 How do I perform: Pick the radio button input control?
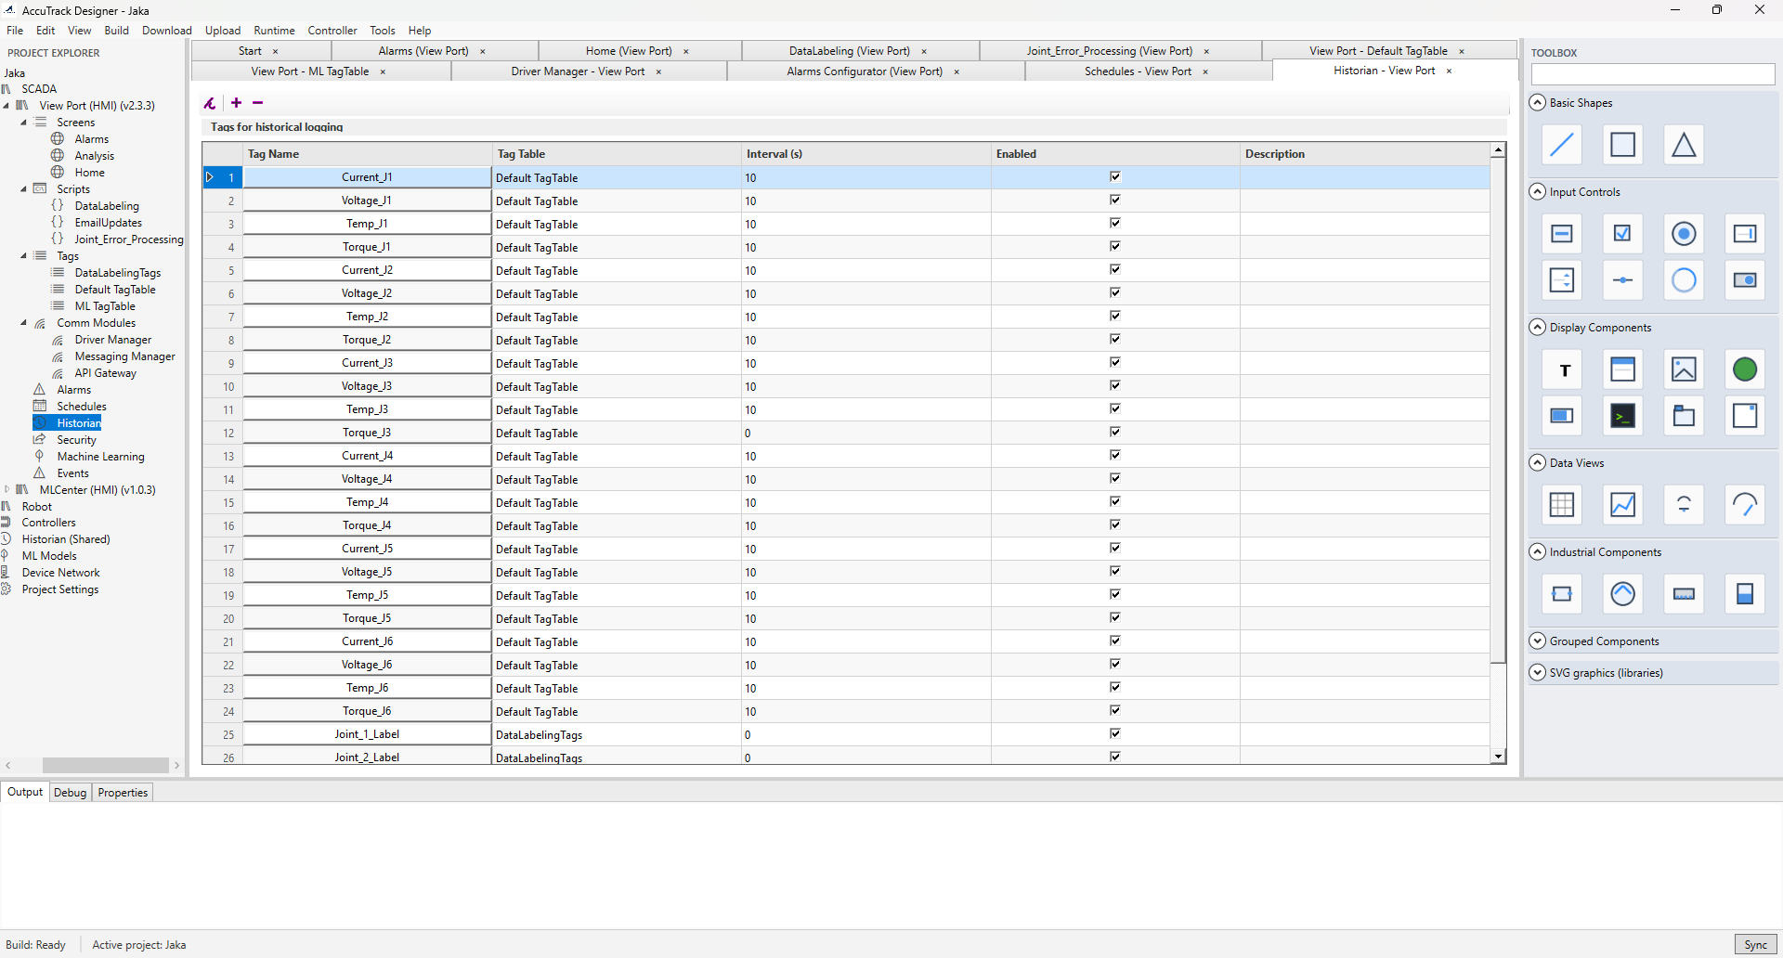pos(1684,234)
